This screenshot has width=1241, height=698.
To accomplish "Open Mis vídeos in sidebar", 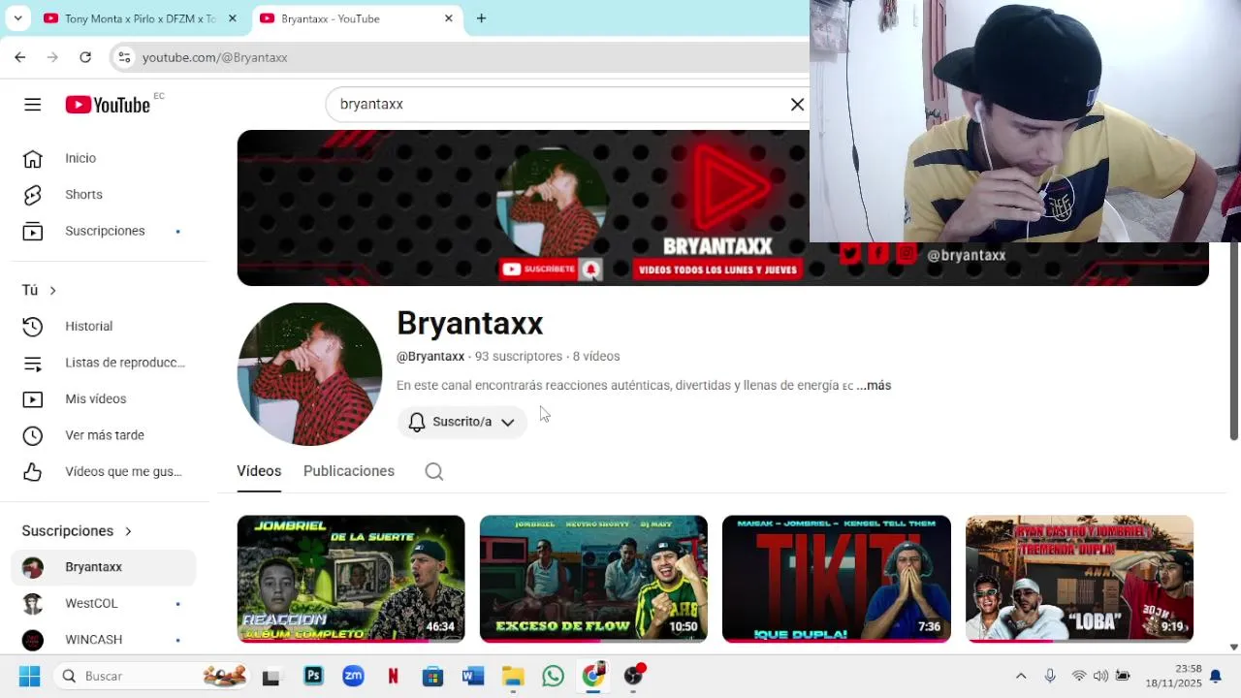I will point(104,399).
